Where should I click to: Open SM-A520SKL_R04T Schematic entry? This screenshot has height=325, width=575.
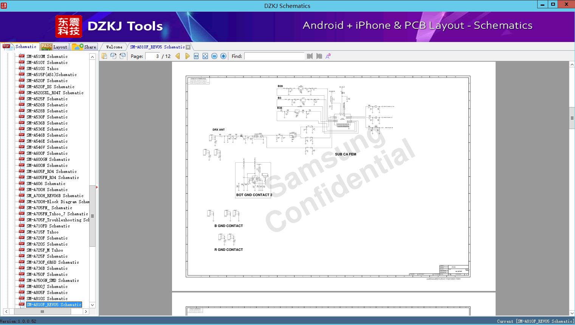click(x=55, y=93)
